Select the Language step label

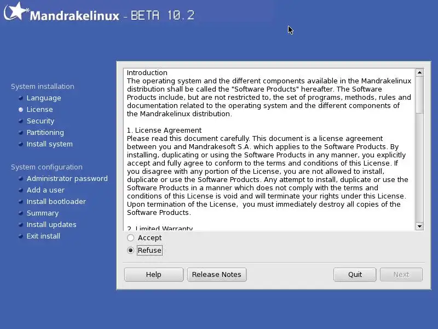click(x=44, y=98)
